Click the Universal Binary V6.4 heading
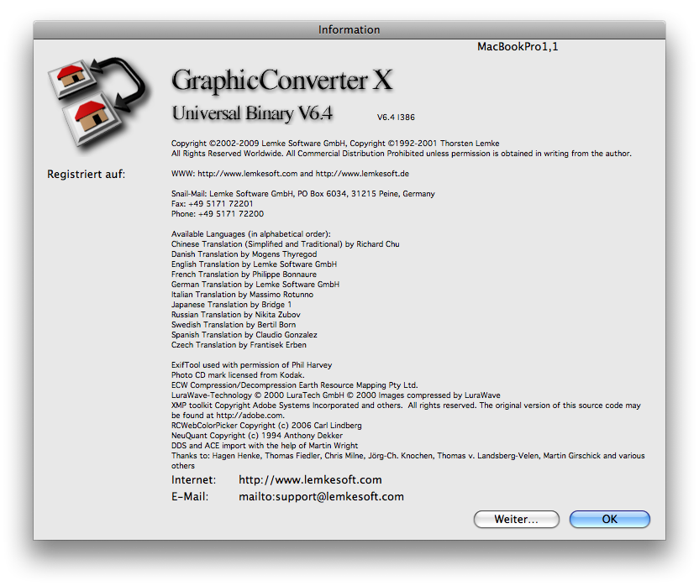The width and height of the screenshot is (699, 586). pyautogui.click(x=252, y=113)
